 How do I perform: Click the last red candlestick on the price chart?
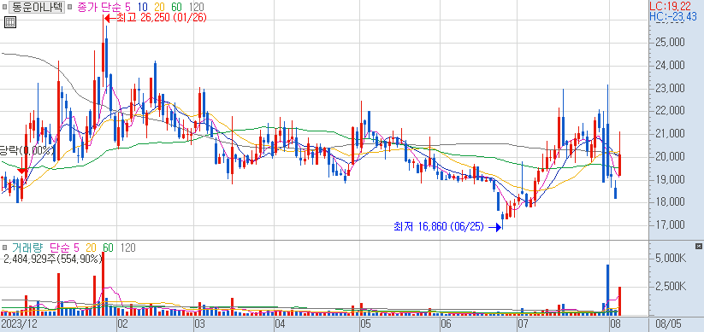click(619, 154)
